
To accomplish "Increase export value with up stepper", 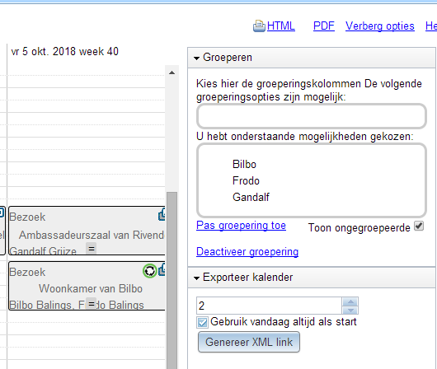I will click(350, 301).
